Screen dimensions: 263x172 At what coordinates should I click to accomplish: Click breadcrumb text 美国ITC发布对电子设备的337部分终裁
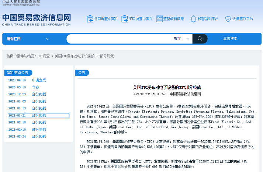tap(84, 56)
